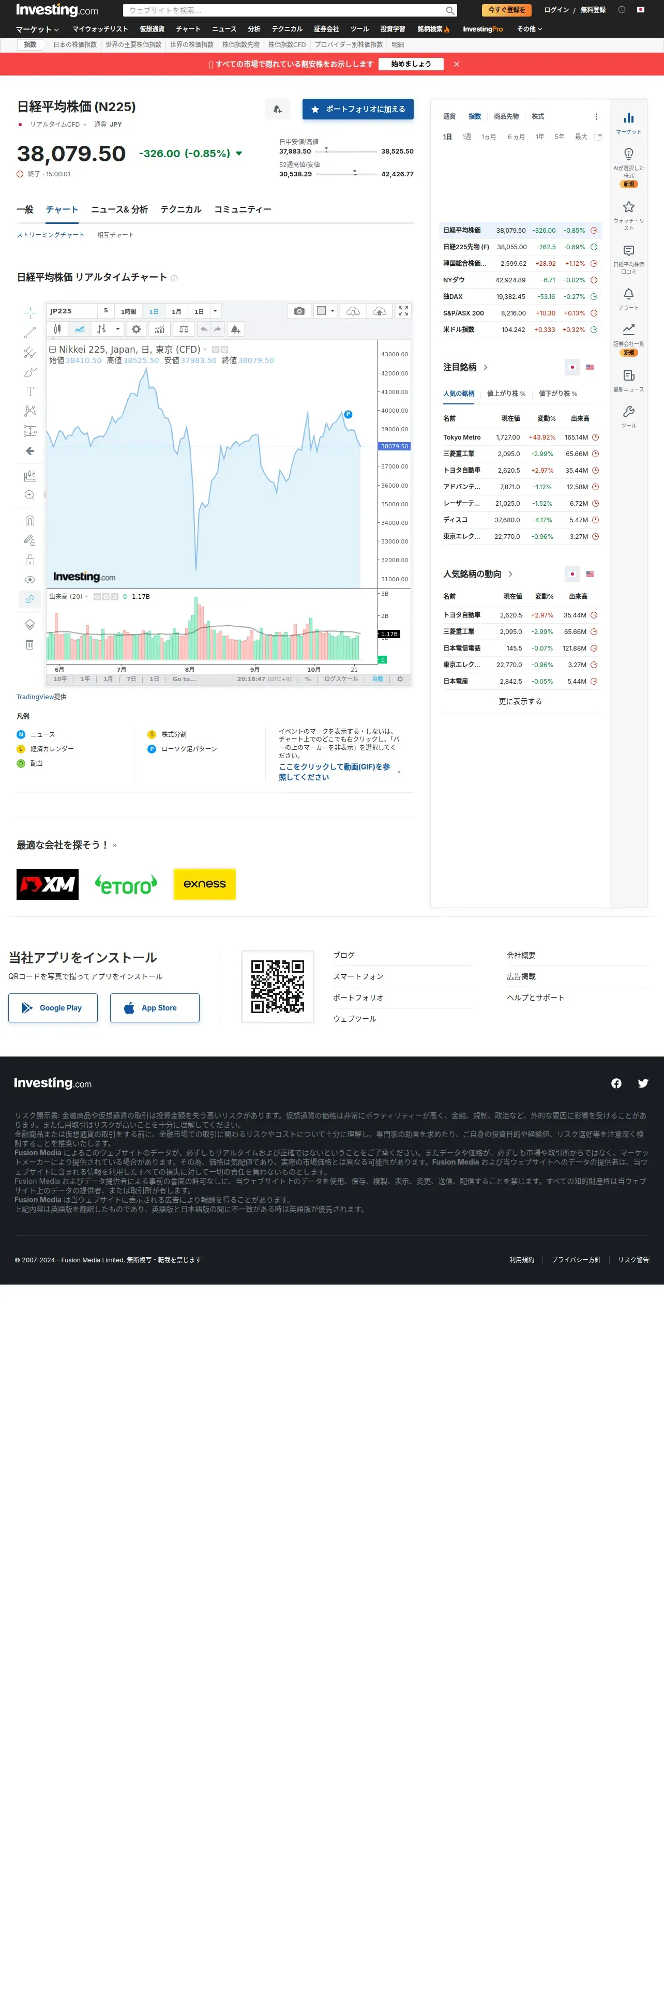
Task: Open the layout square dropdown
Action: click(325, 311)
